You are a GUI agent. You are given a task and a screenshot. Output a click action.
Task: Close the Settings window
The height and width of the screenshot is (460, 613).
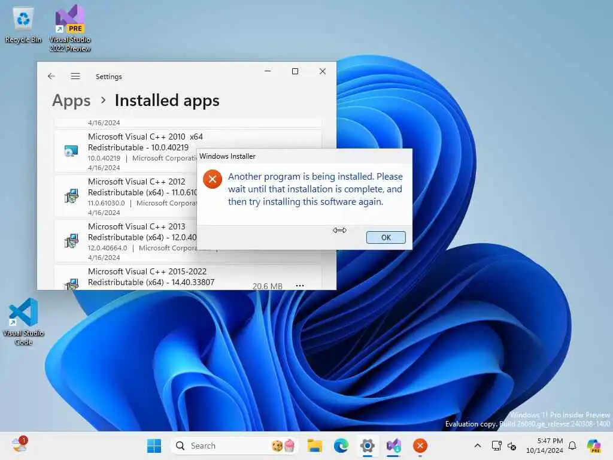323,71
